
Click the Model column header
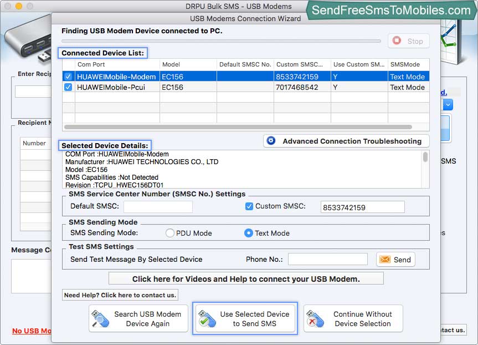(188, 64)
